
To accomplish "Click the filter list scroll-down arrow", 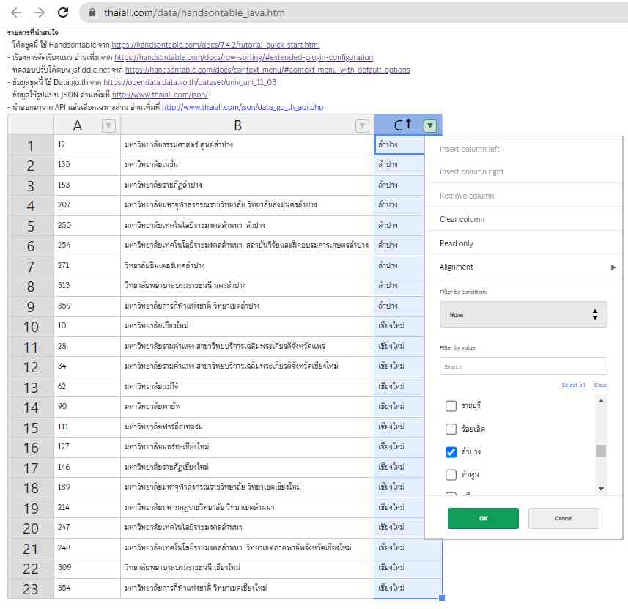I will (601, 488).
